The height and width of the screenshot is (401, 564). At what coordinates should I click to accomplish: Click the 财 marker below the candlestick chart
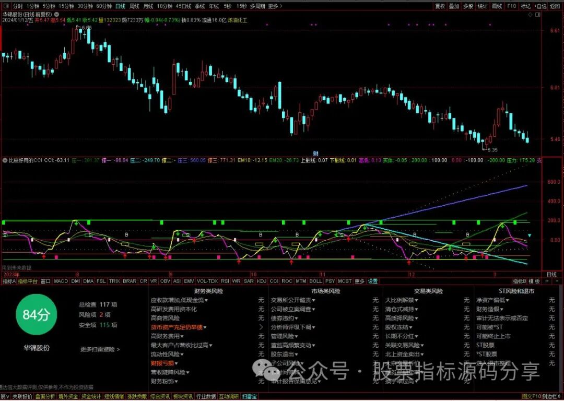click(x=315, y=154)
